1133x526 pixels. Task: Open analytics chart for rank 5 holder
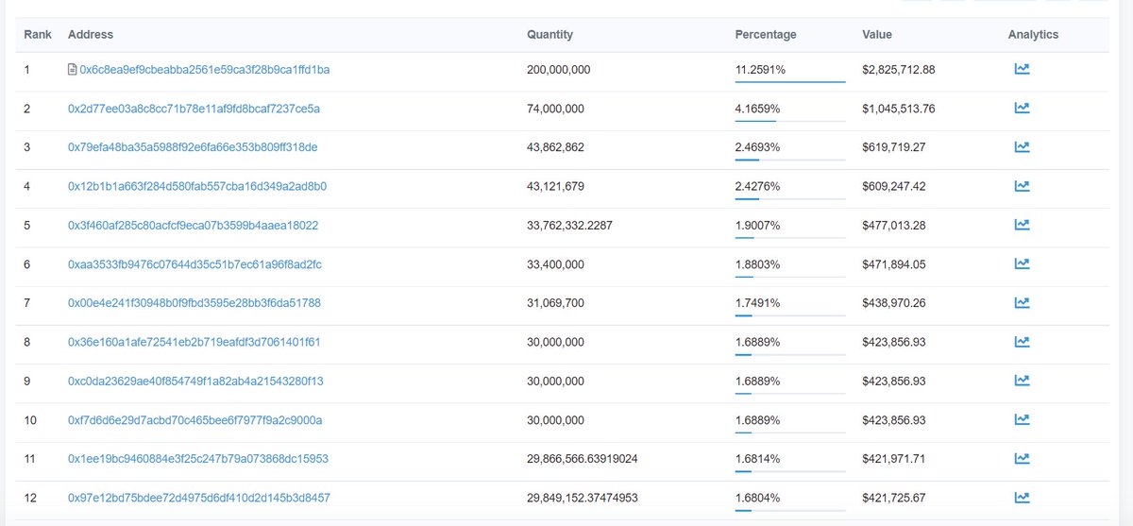pos(1022,225)
